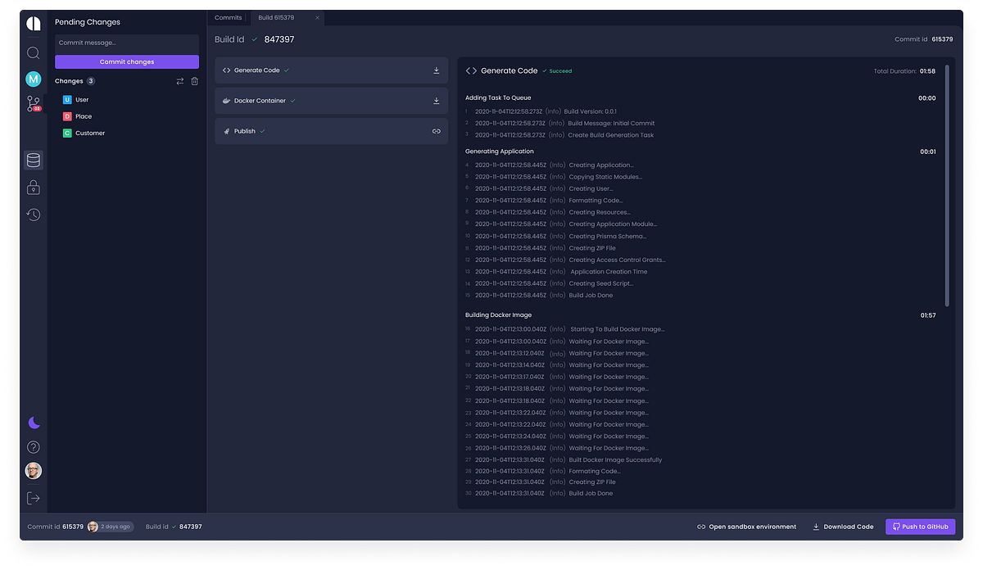This screenshot has width=983, height=570.
Task: Switch to the Commits tab
Action: point(228,17)
